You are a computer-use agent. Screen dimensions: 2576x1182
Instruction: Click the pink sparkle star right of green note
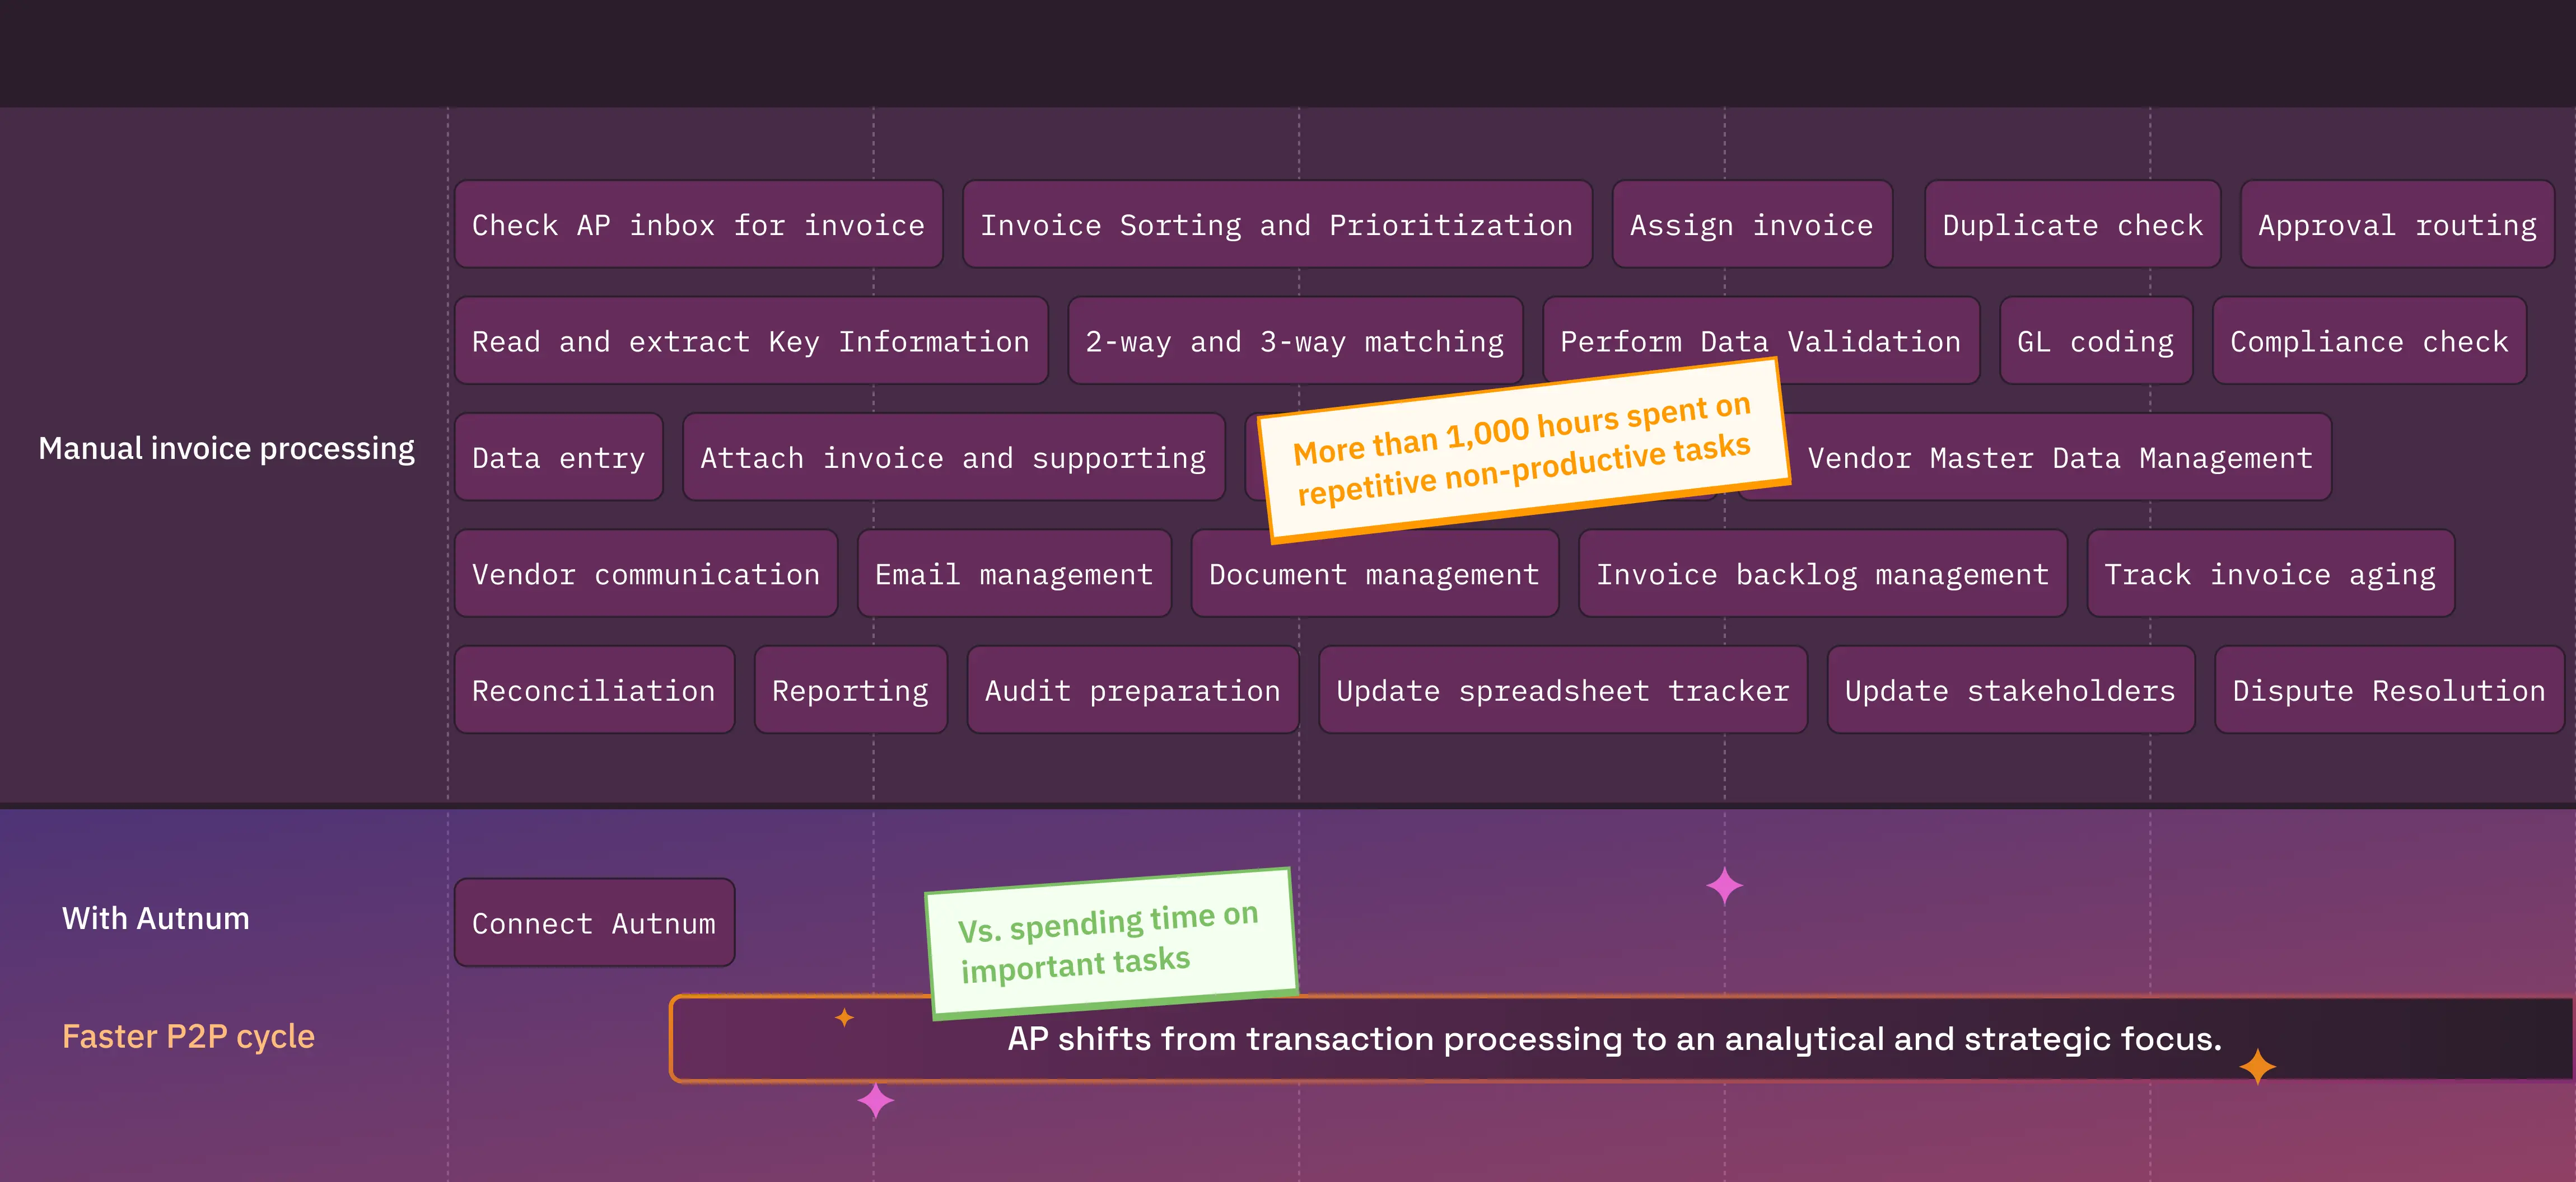point(1724,886)
